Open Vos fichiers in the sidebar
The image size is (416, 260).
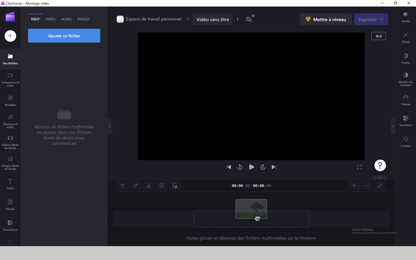pyautogui.click(x=10, y=59)
